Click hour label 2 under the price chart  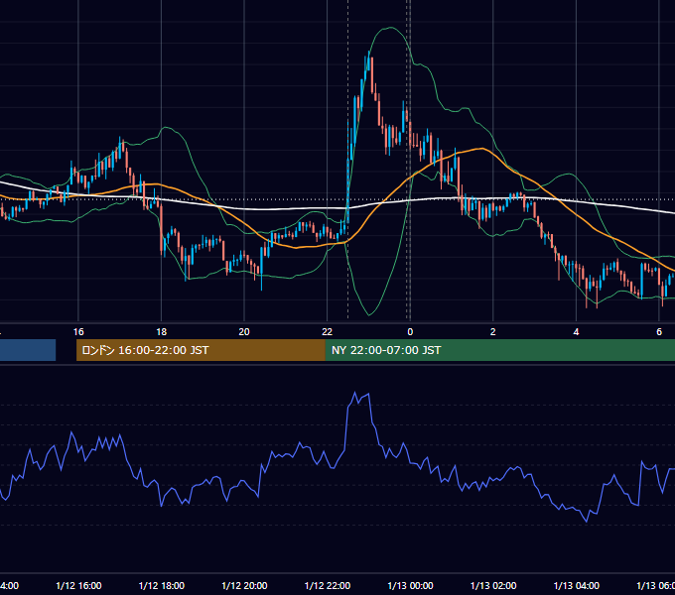coord(493,332)
